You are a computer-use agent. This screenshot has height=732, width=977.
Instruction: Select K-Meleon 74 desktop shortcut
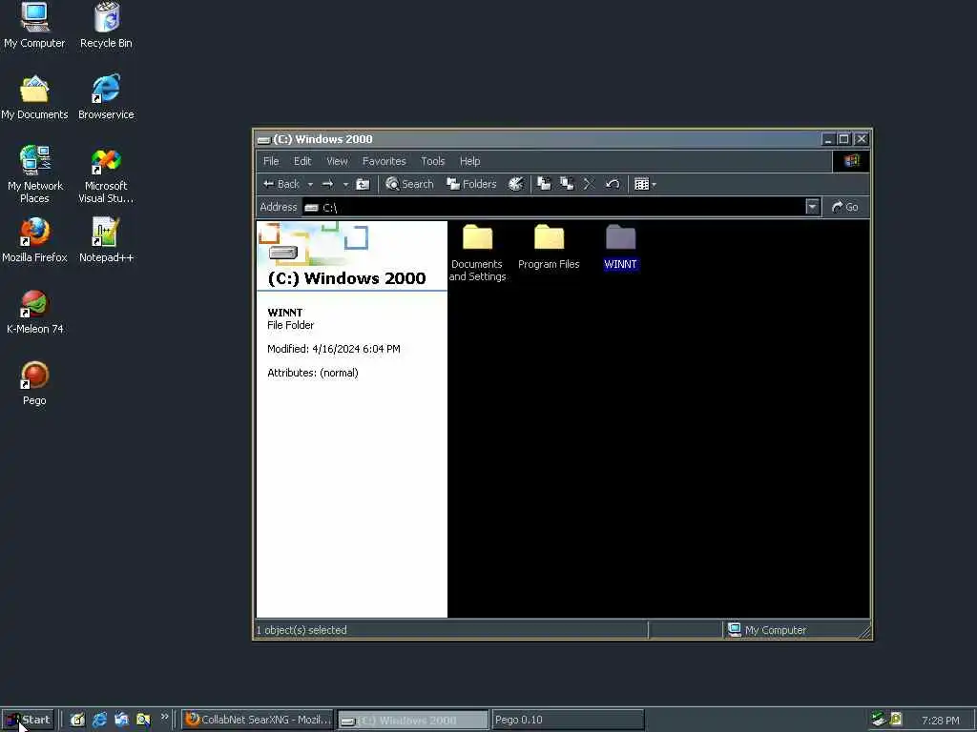35,312
